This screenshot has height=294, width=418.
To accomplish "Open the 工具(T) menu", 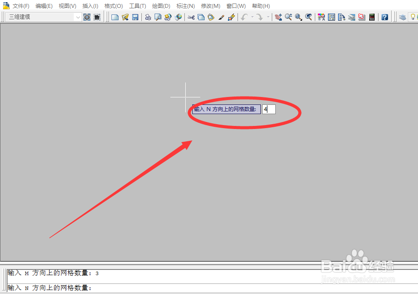I will pos(137,6).
